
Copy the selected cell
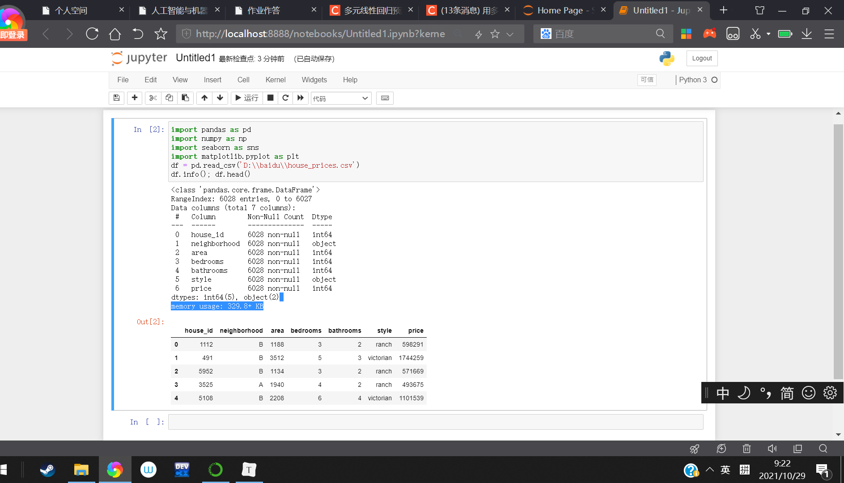tap(169, 98)
